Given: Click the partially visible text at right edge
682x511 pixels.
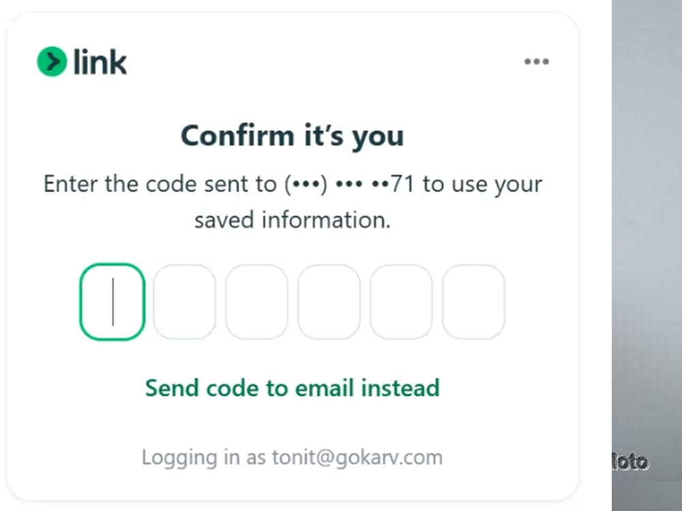Looking at the screenshot, I should point(630,462).
